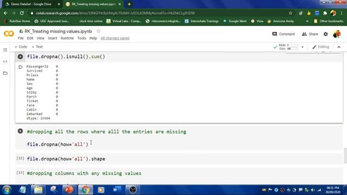Screen dimensions: 347x195
Task: Expand the RAM Disk runtime dropdown
Action: pyautogui.click(x=303, y=47)
